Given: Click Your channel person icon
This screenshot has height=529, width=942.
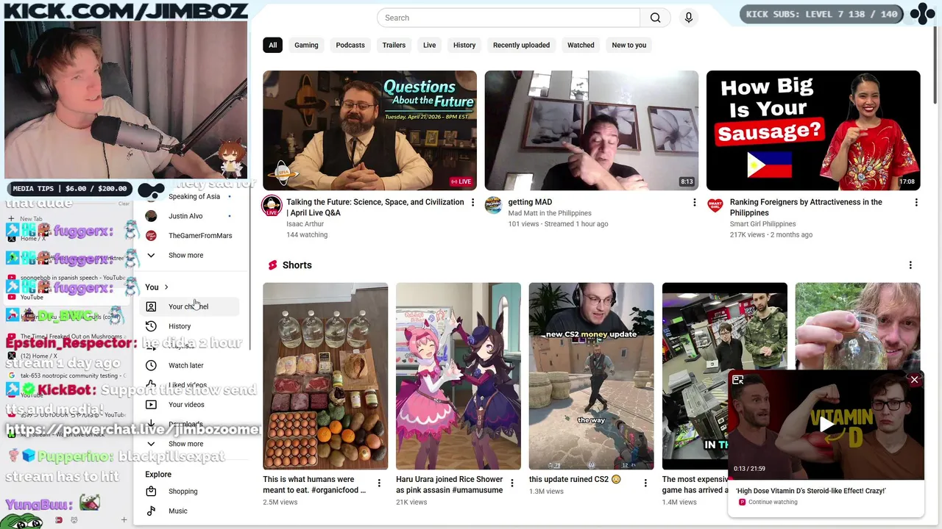Looking at the screenshot, I should pos(151,306).
